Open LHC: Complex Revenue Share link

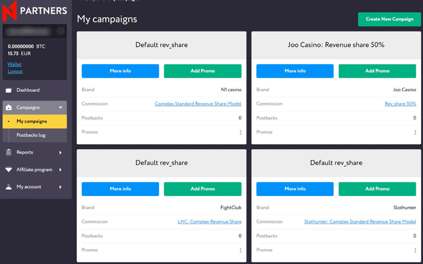click(209, 221)
